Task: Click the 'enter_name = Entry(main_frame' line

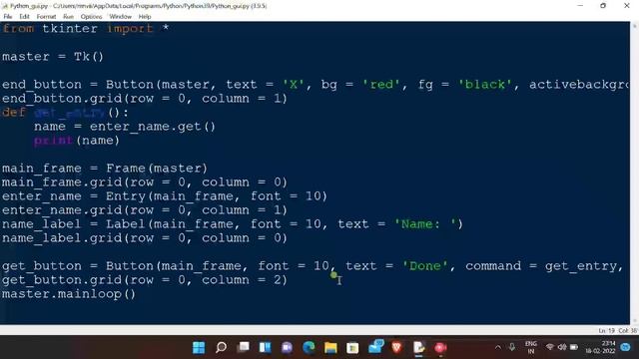Action: pyautogui.click(x=165, y=196)
